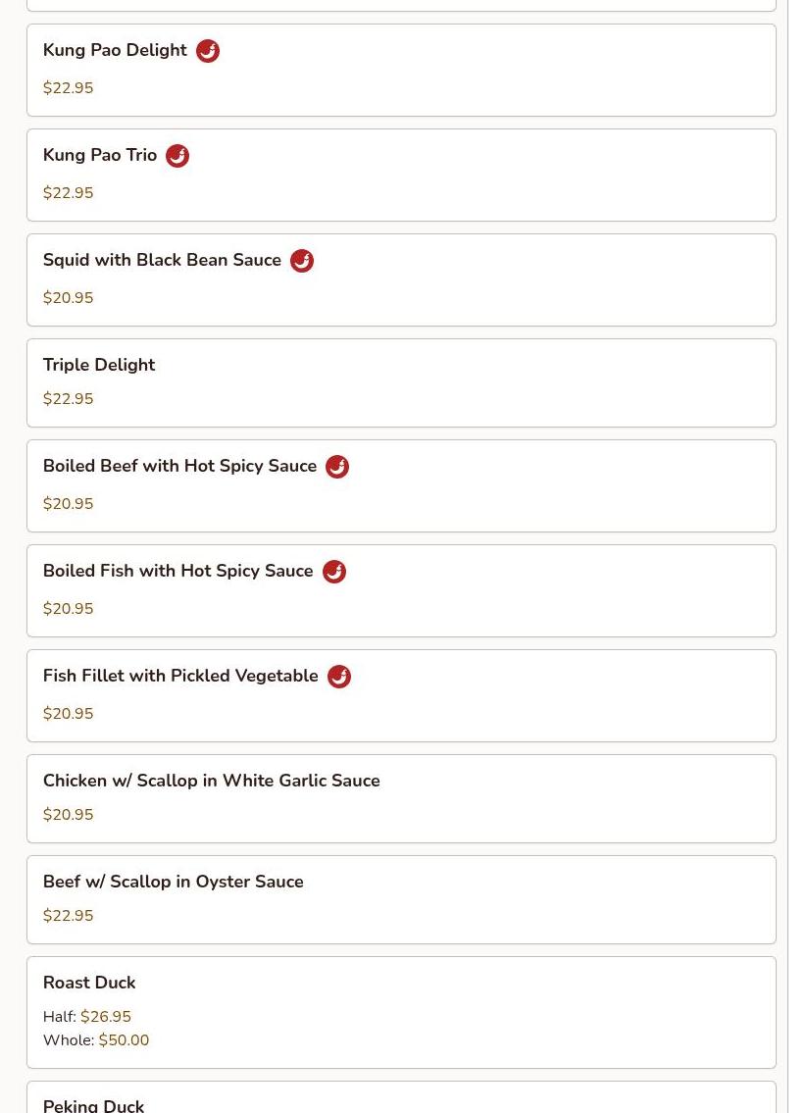Select the Kung Pao Trio dish name
This screenshot has height=1113, width=808.
100,156
